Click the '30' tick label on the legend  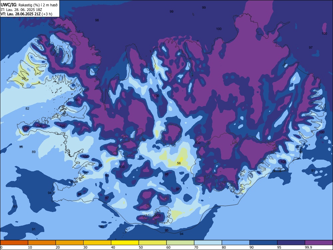click(x=85, y=247)
